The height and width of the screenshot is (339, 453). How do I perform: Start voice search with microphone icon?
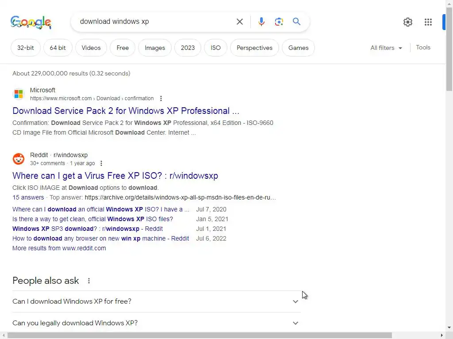(x=261, y=22)
